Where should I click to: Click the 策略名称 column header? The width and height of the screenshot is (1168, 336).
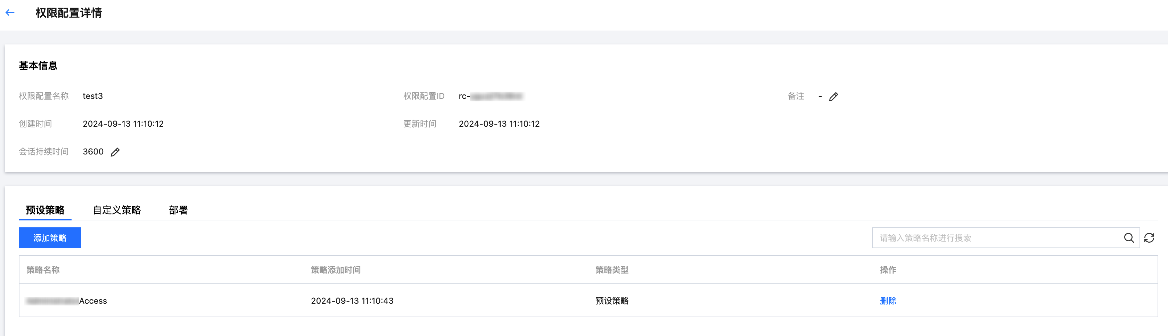click(43, 270)
